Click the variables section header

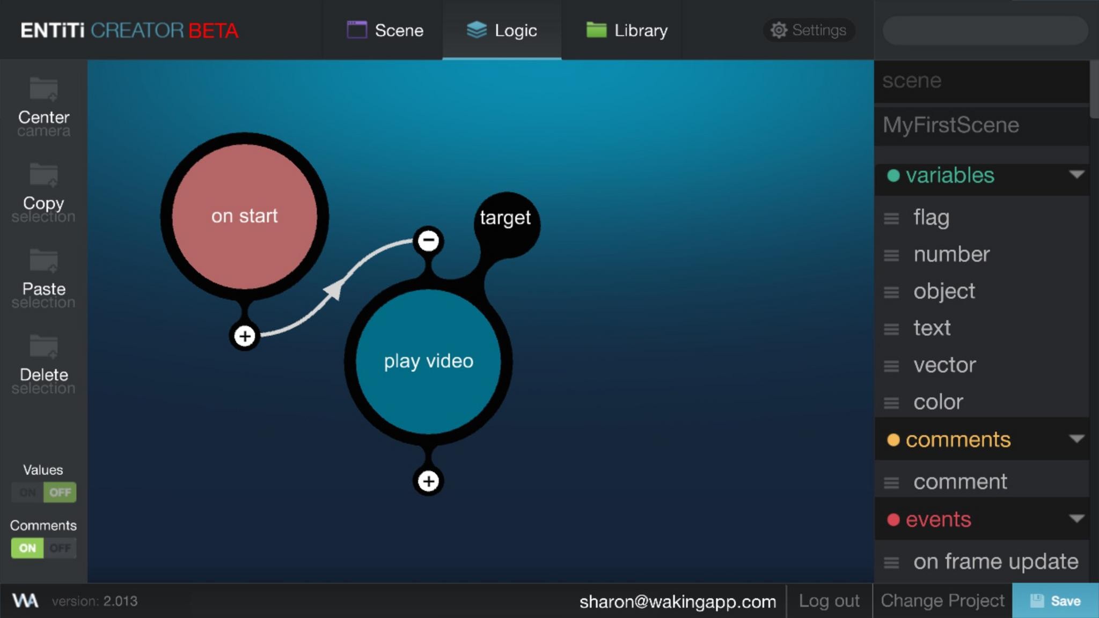(x=982, y=179)
